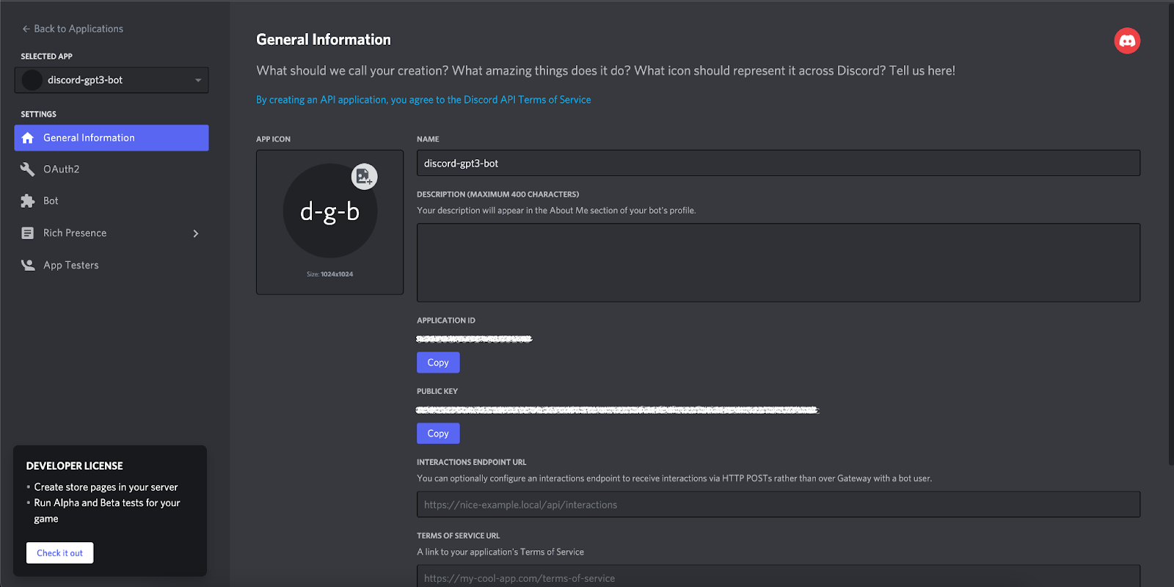Click the Check it out button

coord(59,553)
